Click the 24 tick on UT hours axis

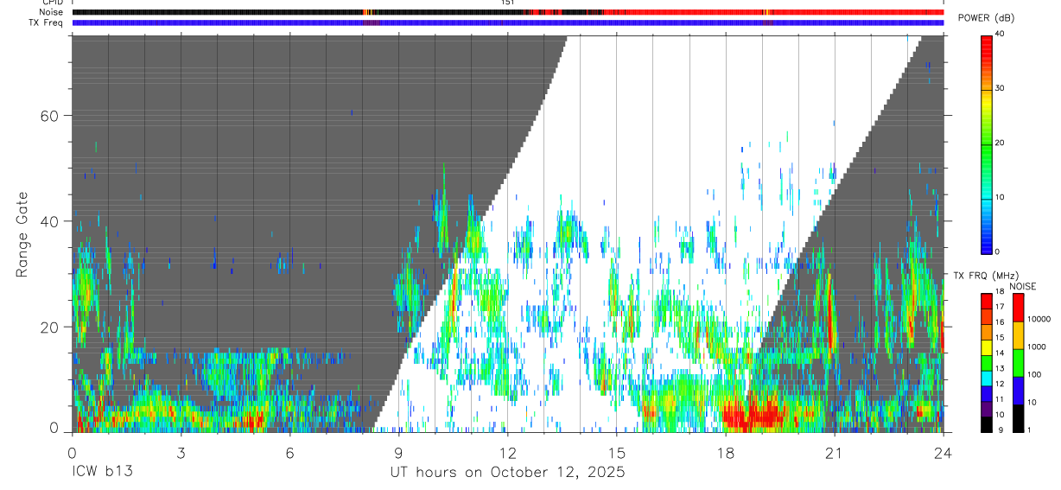tap(943, 453)
